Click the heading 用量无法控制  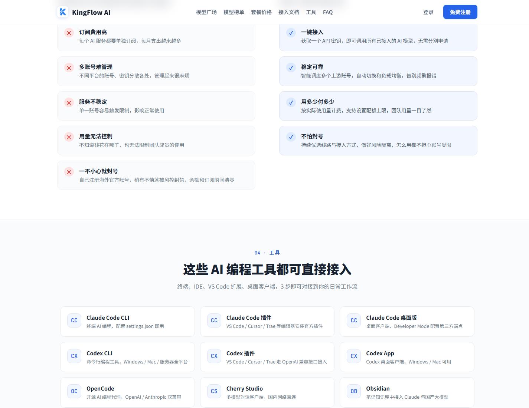[96, 136]
